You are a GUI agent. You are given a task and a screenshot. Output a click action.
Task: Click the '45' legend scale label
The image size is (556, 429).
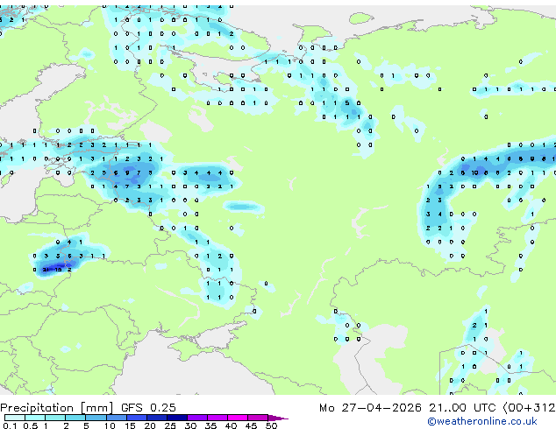251,425
